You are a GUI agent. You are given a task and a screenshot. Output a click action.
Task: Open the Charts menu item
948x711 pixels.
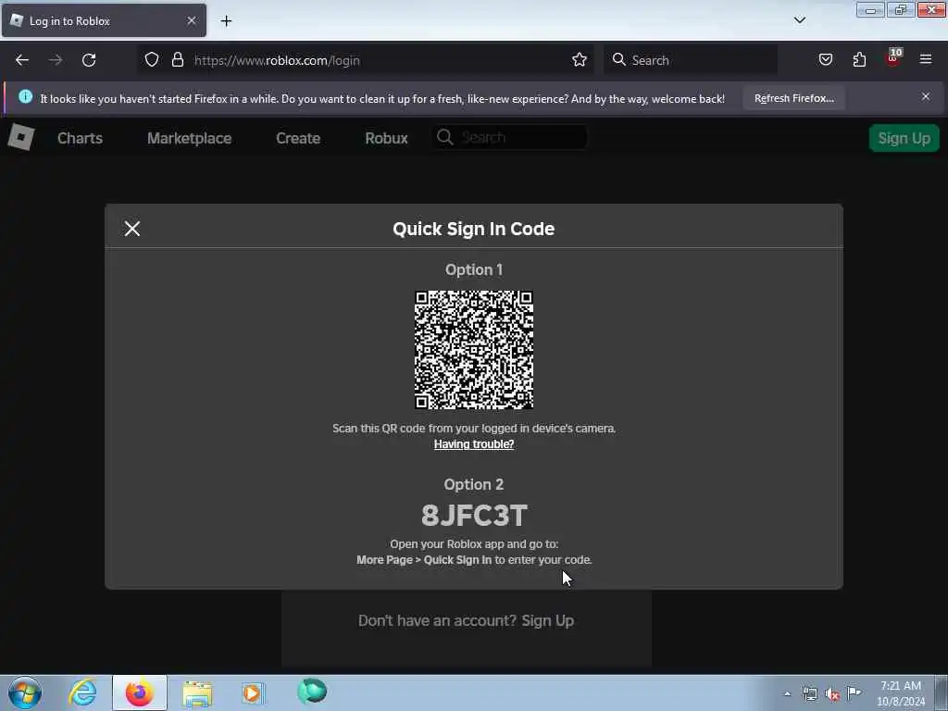(80, 138)
